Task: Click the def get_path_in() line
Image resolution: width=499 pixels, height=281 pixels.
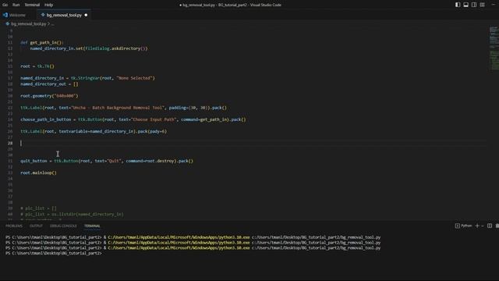Action: [x=42, y=42]
